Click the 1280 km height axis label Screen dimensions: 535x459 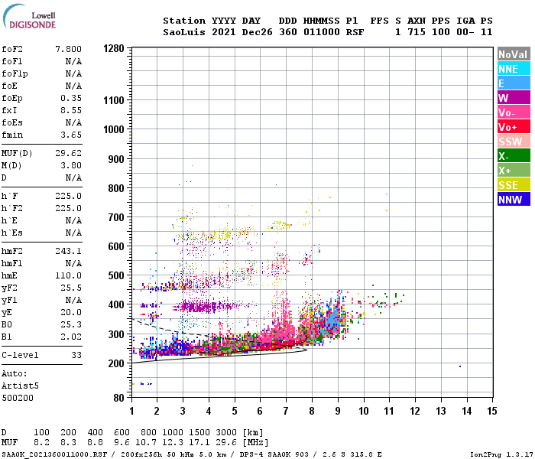pyautogui.click(x=114, y=48)
